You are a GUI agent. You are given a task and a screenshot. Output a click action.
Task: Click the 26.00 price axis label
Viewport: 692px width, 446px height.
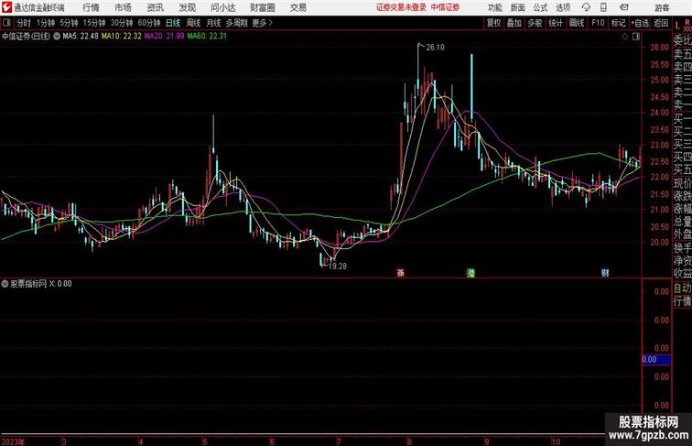pos(659,48)
